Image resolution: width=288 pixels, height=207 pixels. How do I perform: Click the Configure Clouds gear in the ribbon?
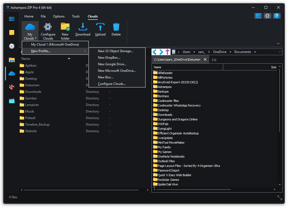pos(48,31)
